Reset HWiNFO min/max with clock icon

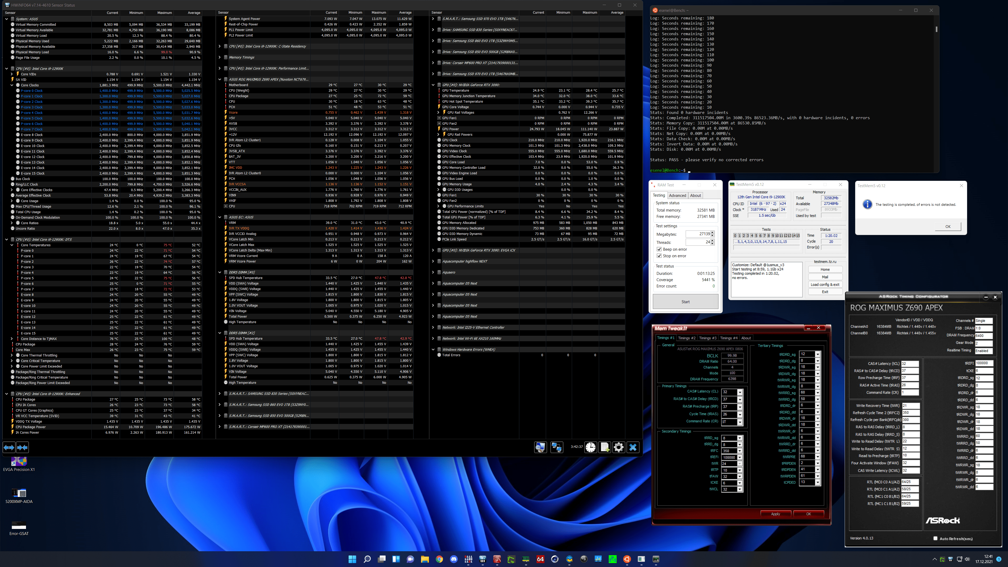click(590, 447)
